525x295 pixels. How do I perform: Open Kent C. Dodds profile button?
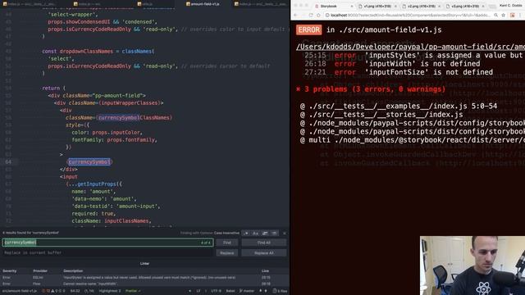(511, 6)
